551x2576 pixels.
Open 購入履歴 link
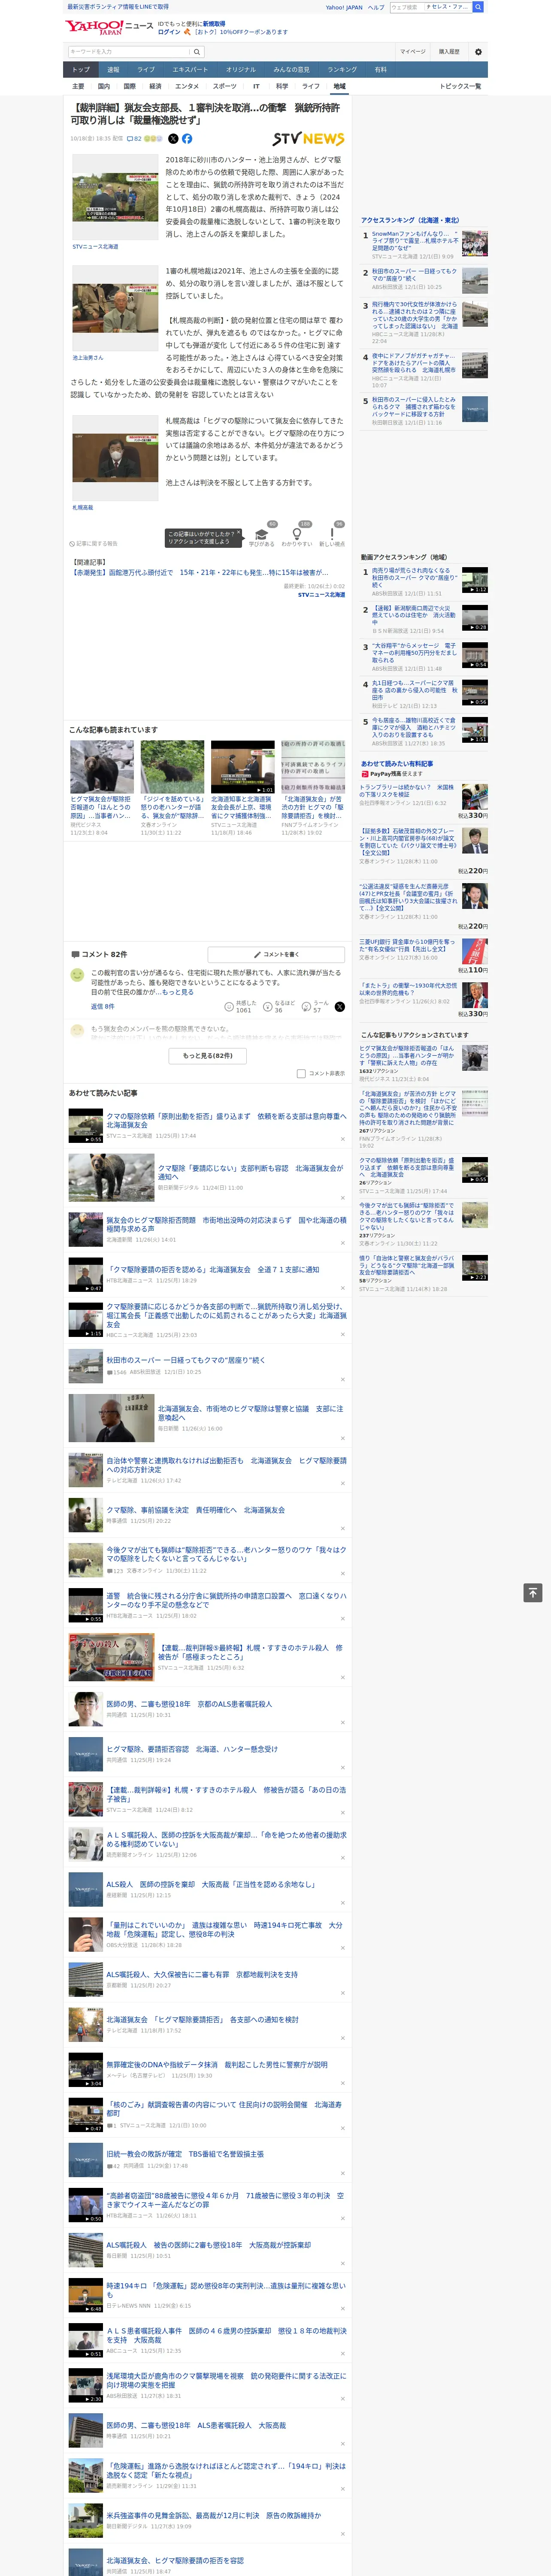(449, 52)
